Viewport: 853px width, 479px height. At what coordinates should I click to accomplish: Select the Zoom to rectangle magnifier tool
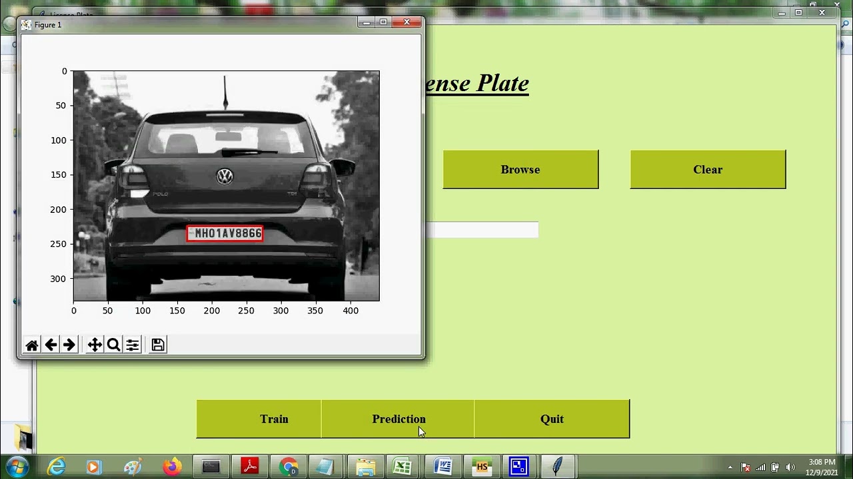[x=113, y=345]
